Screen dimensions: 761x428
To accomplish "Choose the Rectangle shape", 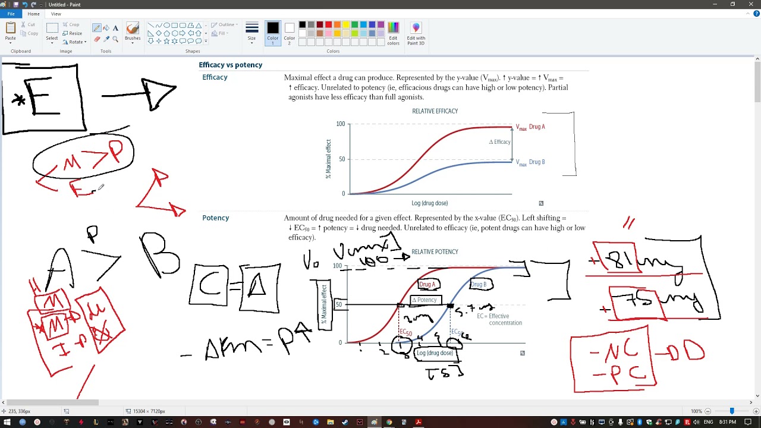I will (x=175, y=25).
